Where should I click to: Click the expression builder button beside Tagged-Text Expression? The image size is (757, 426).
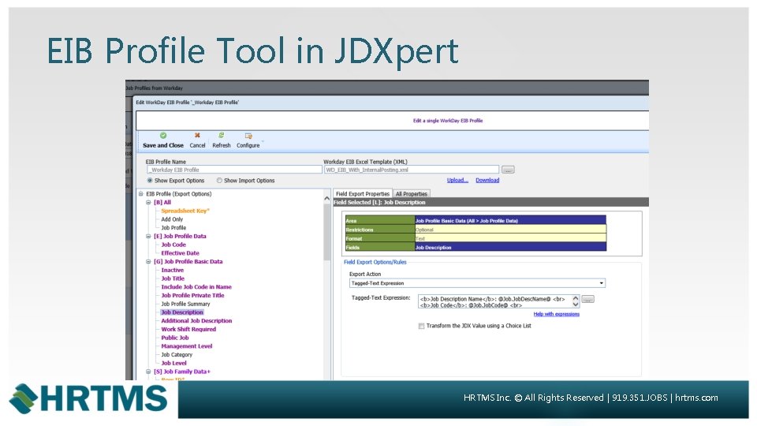tap(587, 300)
